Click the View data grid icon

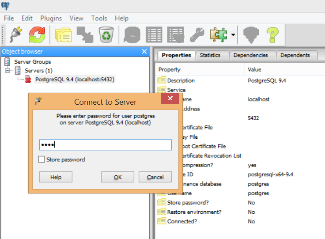[154, 35]
